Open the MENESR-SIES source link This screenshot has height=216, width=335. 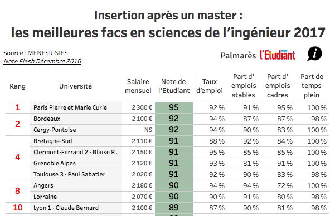(x=47, y=53)
